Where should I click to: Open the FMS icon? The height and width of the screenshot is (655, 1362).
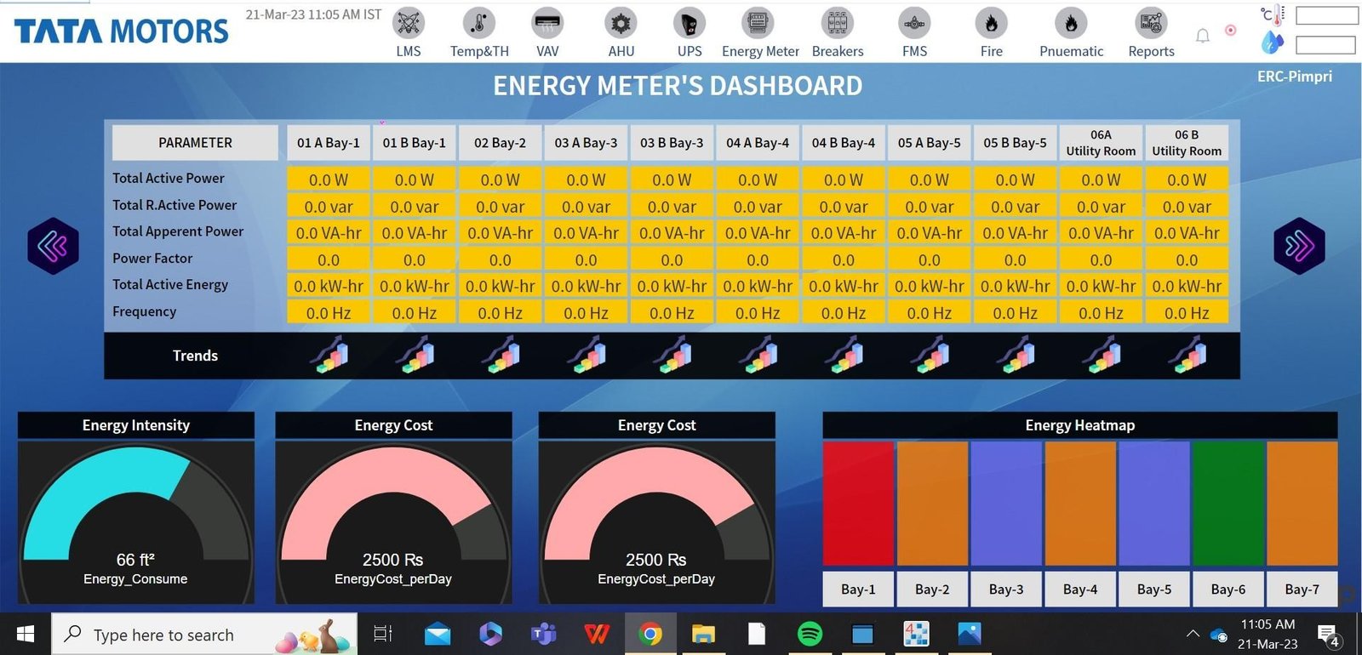click(914, 23)
